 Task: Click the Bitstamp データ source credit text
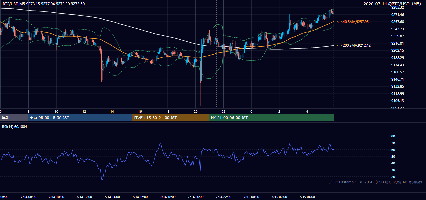pyautogui.click(x=375, y=182)
